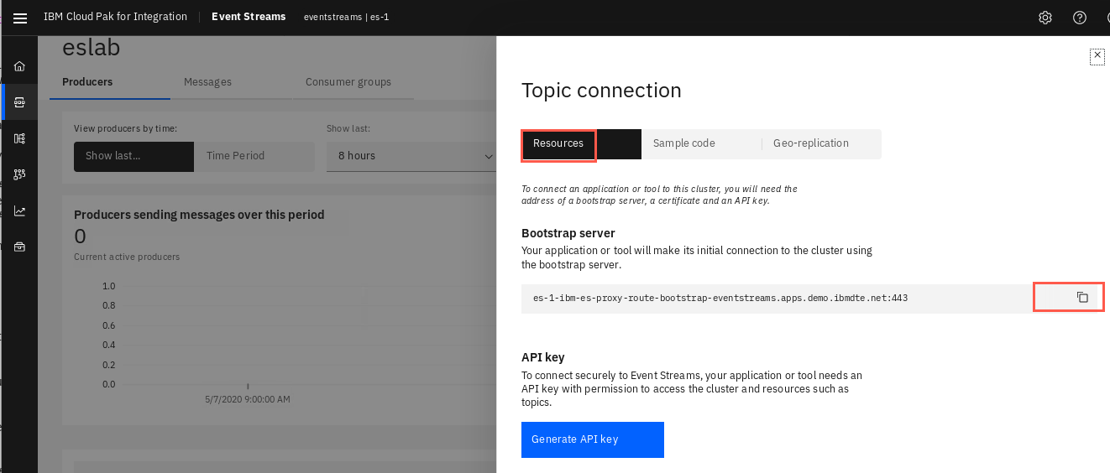Open the geo-replication branch sidebar icon
The image size is (1110, 473).
[19, 174]
